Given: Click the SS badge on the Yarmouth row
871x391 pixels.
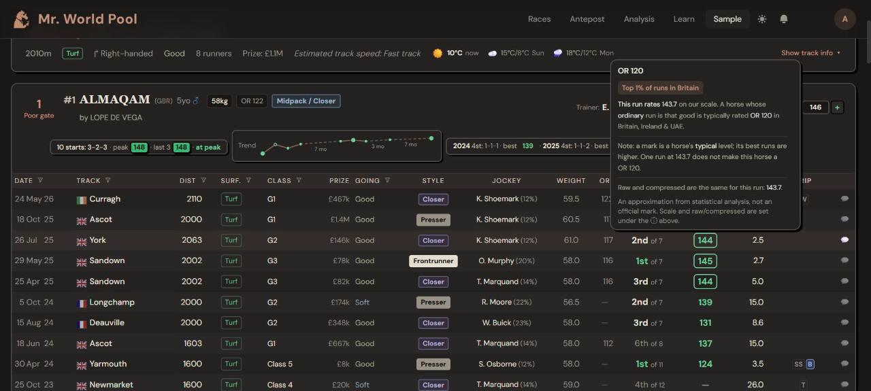Looking at the screenshot, I should click(798, 364).
